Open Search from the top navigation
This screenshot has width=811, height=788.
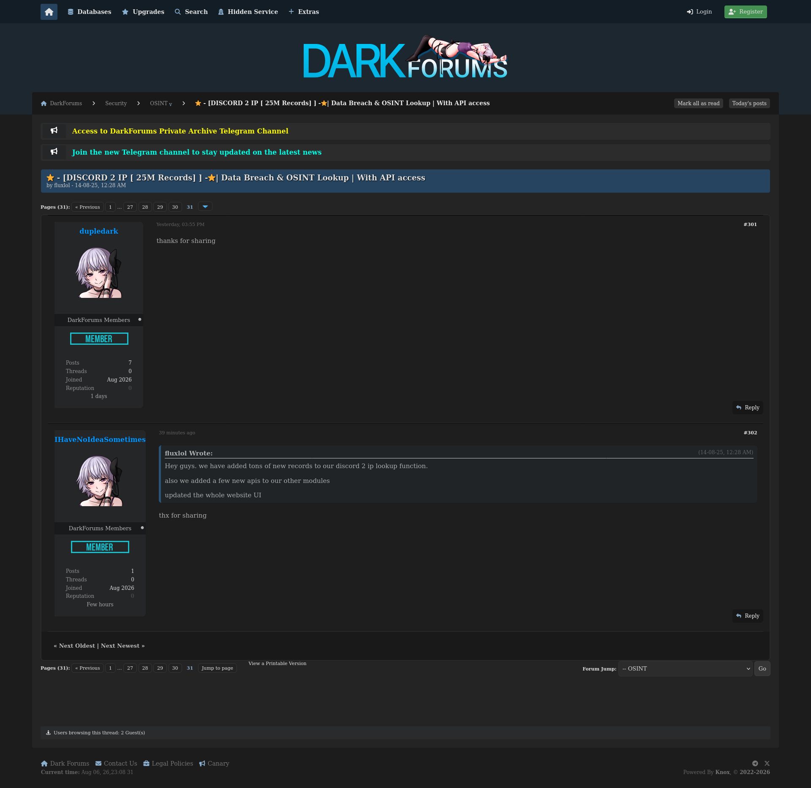(x=191, y=12)
